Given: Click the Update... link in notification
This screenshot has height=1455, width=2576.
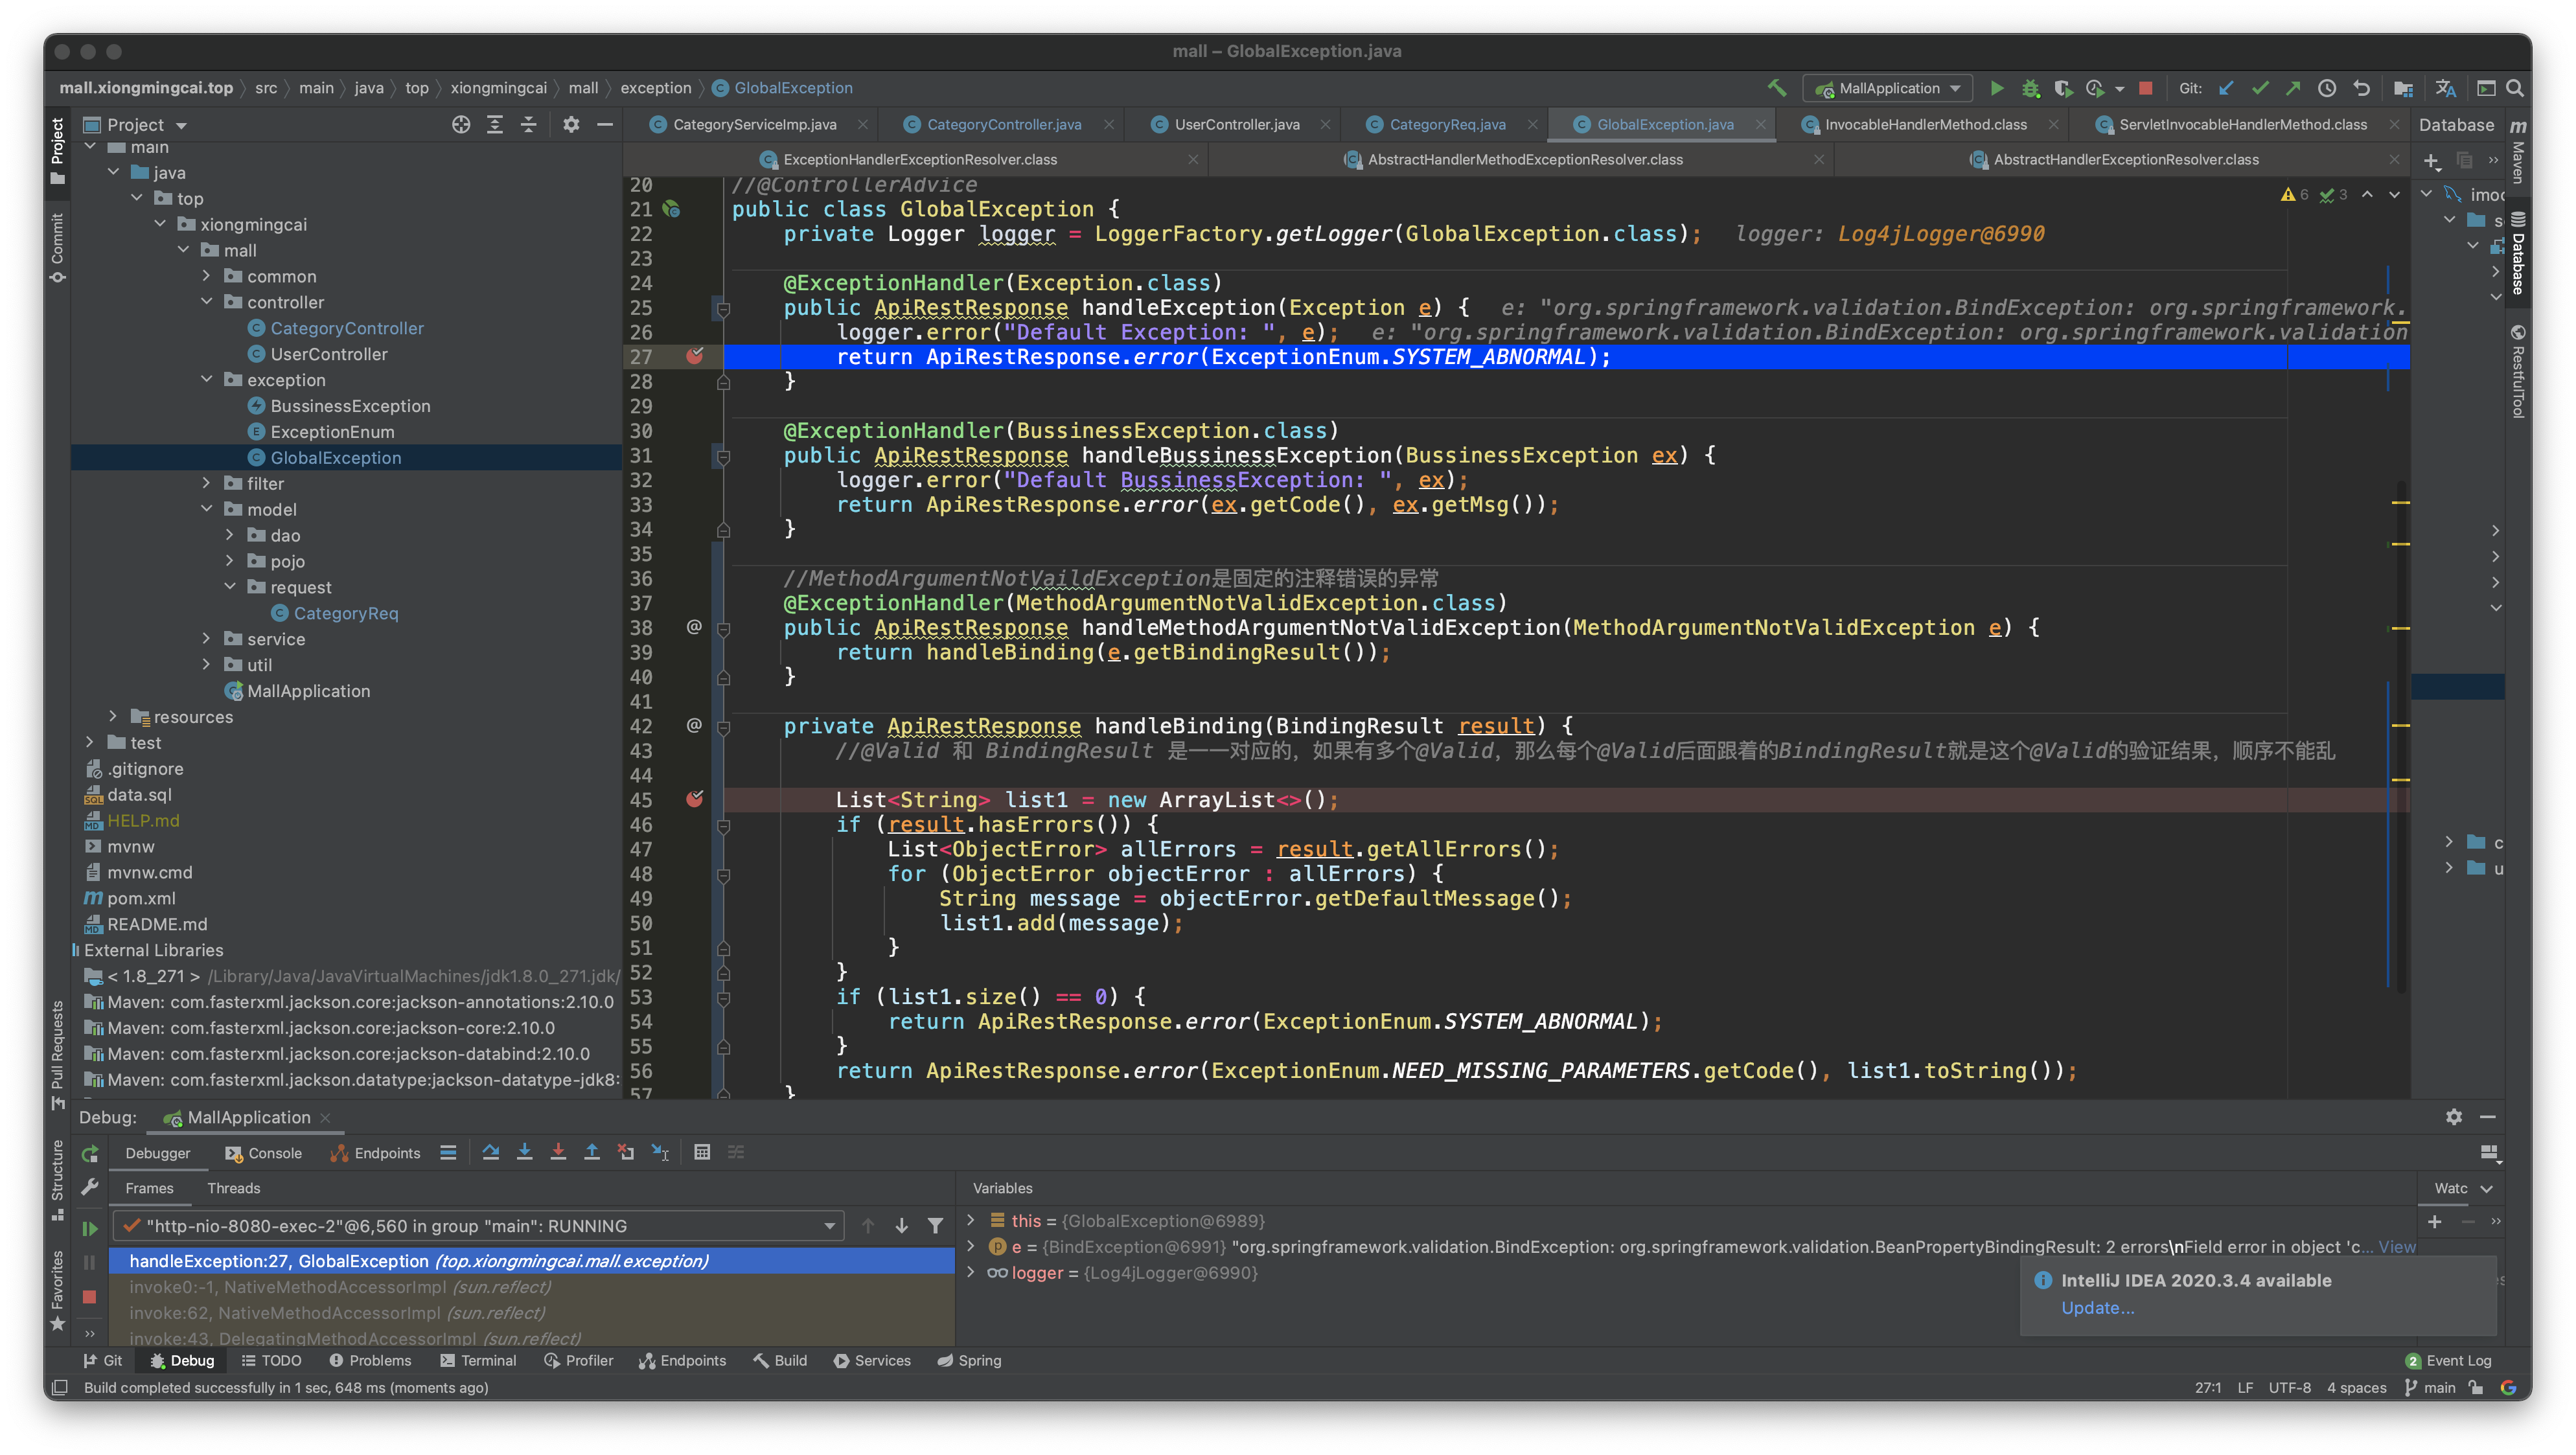Looking at the screenshot, I should (2097, 1308).
